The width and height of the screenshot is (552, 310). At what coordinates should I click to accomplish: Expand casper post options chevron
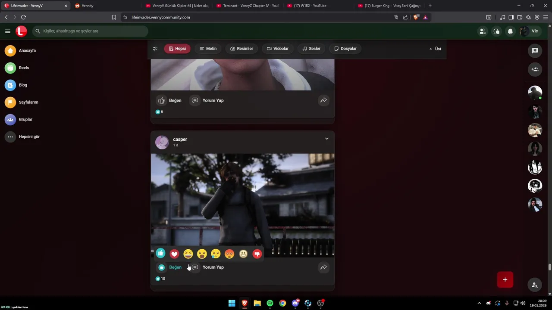pos(326,139)
